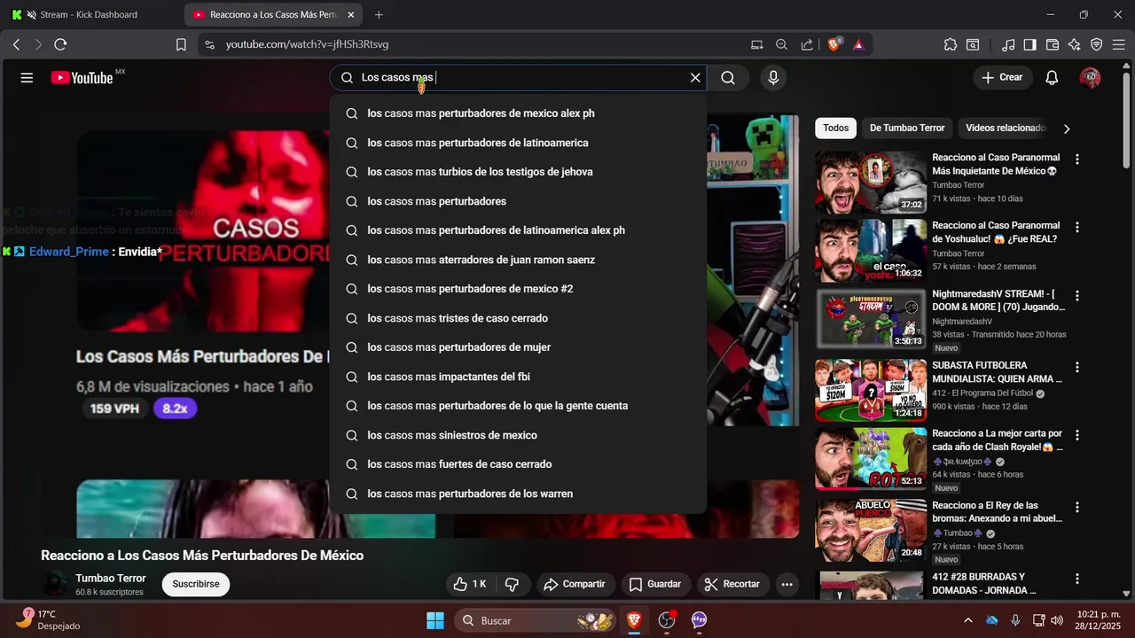Open options for Yoshualuc video
This screenshot has height=638, width=1135.
click(x=1077, y=227)
